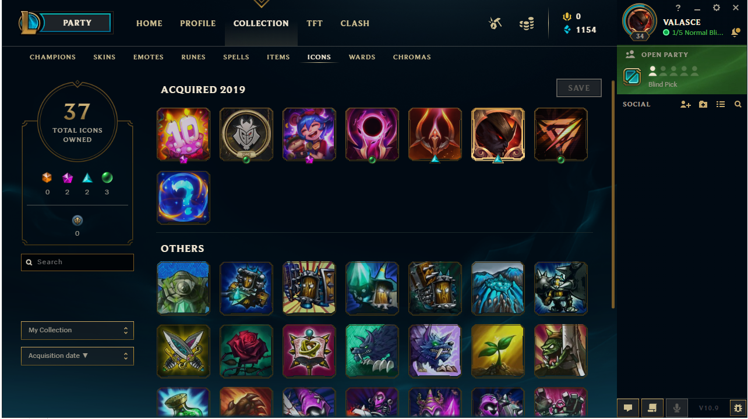Click the add friend icon in Social
The width and height of the screenshot is (748, 419).
(x=685, y=104)
